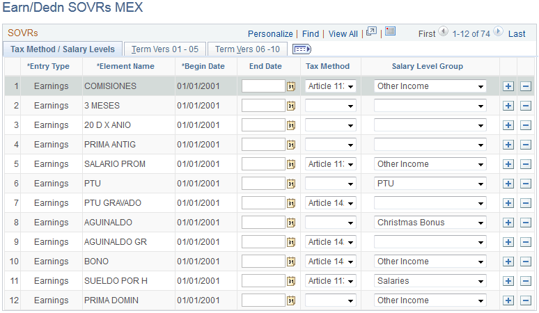This screenshot has height=313, width=539.
Task: Switch to Tax Method / Salary Levels tab
Action: [63, 49]
